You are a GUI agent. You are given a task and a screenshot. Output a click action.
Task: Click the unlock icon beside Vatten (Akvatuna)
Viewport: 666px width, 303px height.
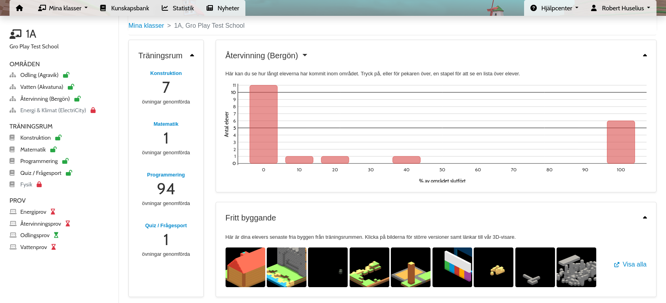click(x=71, y=87)
